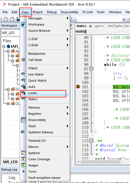The image size is (130, 183).
Task: Click the Auto watch eye icon
Action: tap(23, 87)
